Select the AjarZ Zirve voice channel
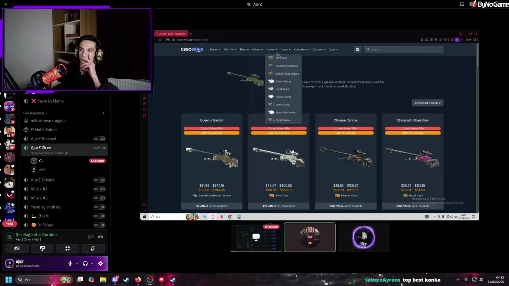509x286 pixels. click(x=64, y=150)
